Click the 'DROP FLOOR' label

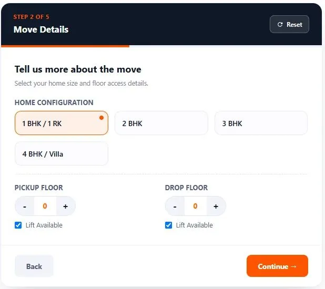[x=186, y=188]
